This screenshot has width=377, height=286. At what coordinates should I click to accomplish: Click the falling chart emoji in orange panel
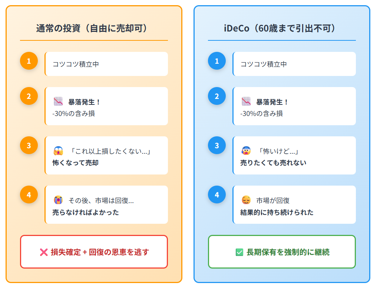(58, 102)
